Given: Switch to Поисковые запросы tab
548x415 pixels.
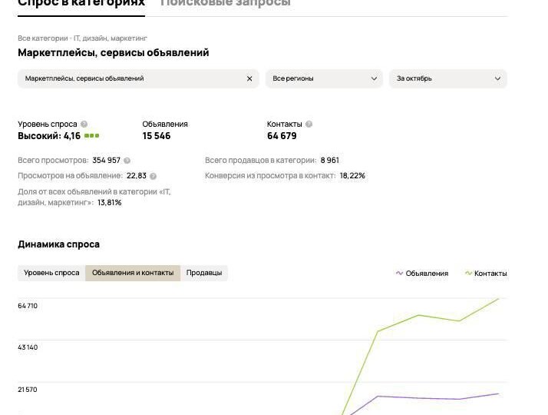Looking at the screenshot, I should 225,4.
